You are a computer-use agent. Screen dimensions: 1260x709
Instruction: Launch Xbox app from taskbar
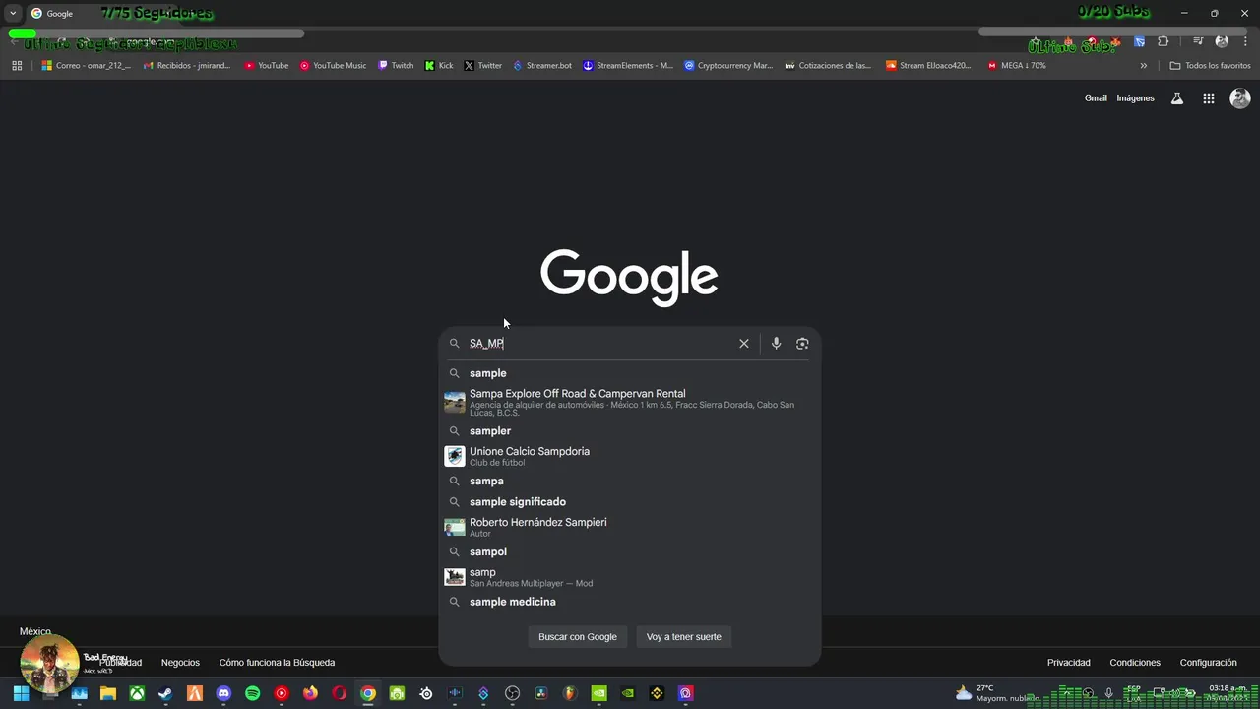pyautogui.click(x=137, y=693)
